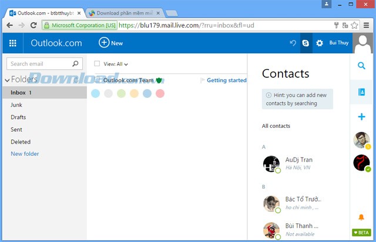This screenshot has width=376, height=242.
Task: Click the browser address bar URL
Action: (186, 25)
